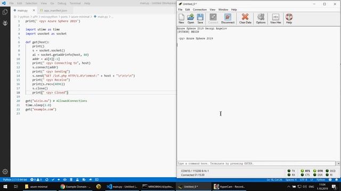This screenshot has width=341, height=191.
Task: Change line ending via LF status item
Action: click(311, 180)
